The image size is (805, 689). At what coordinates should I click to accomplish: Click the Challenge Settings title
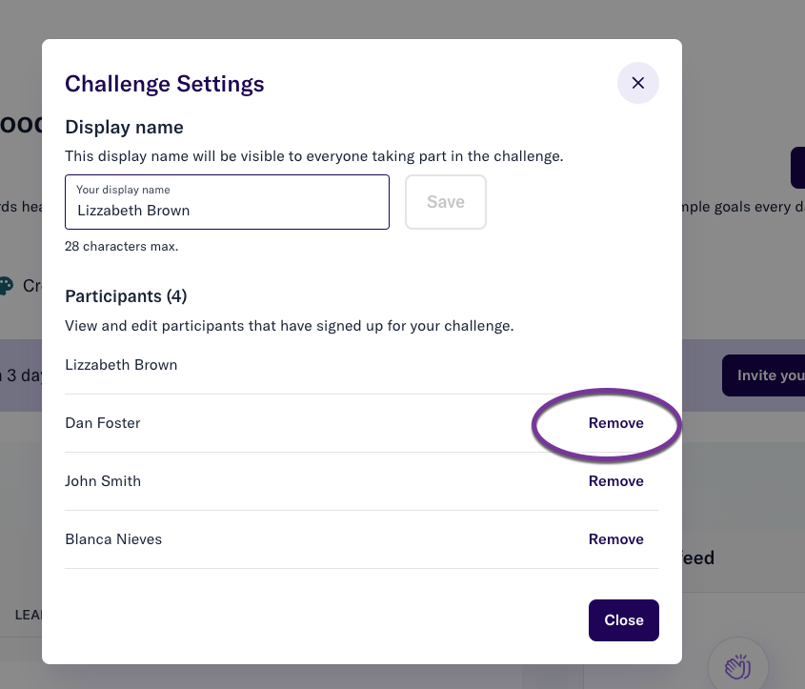tap(164, 84)
